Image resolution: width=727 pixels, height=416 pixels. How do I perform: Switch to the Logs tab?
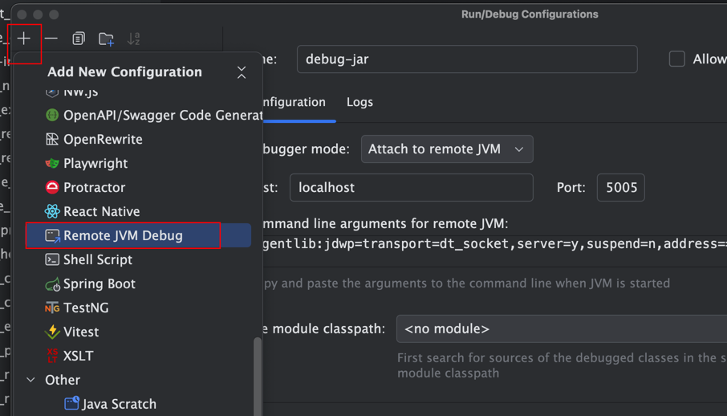click(359, 102)
